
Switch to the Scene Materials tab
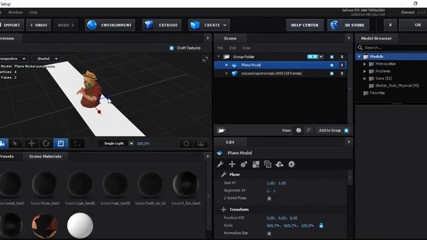(x=45, y=157)
